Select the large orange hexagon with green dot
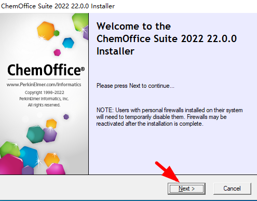This screenshot has width=257, height=201. coord(46,31)
